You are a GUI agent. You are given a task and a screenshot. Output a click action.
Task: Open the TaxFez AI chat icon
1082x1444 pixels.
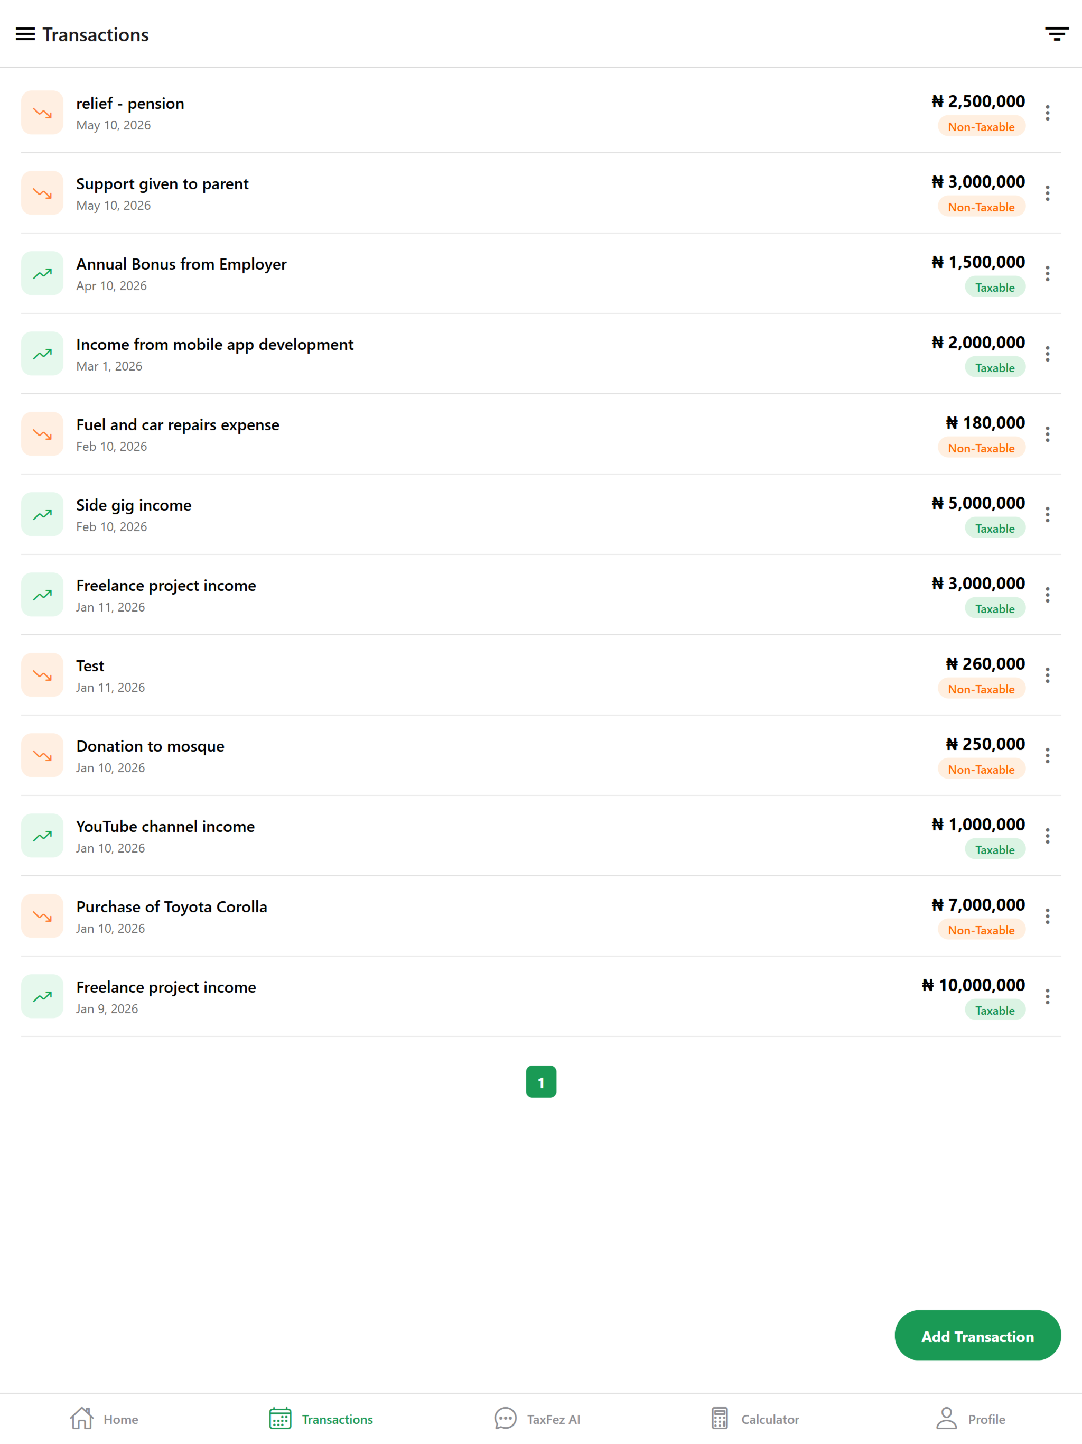(x=505, y=1418)
